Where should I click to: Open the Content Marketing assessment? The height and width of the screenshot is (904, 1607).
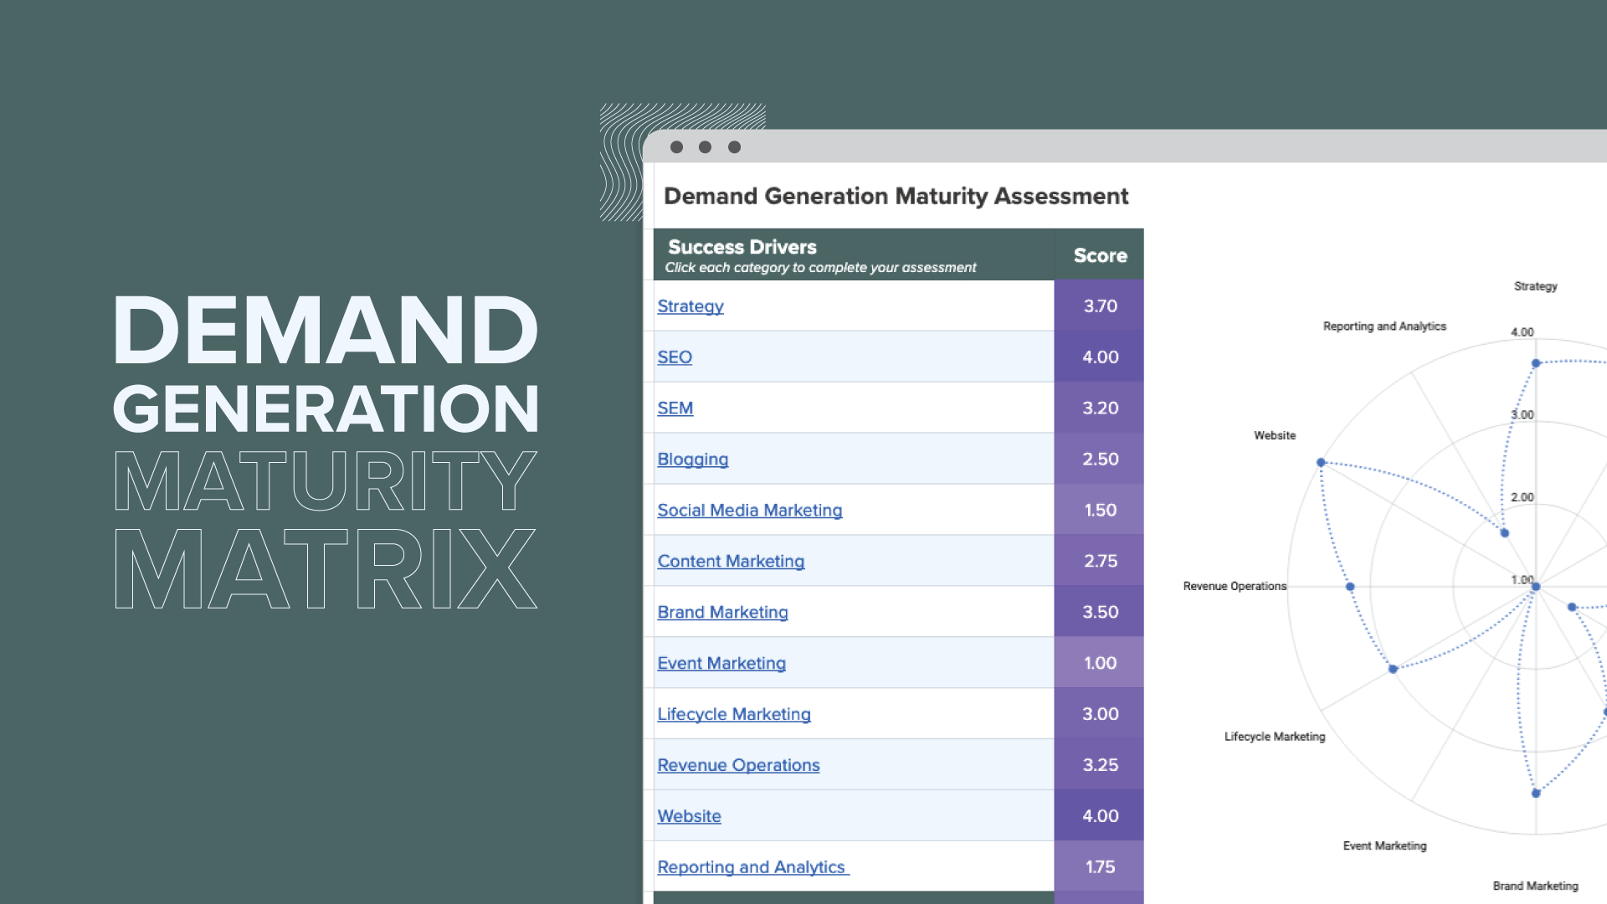[x=731, y=561]
